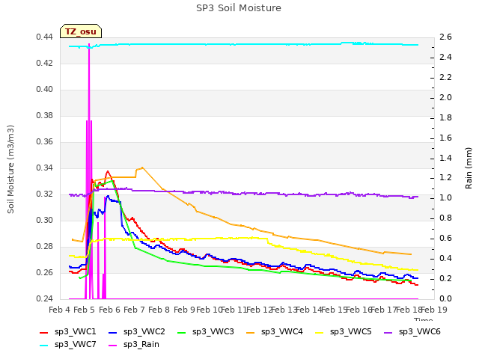Screen dimensions: 479x359
Task: Click the 0.32 soil moisture tick label
Action: 45,194
